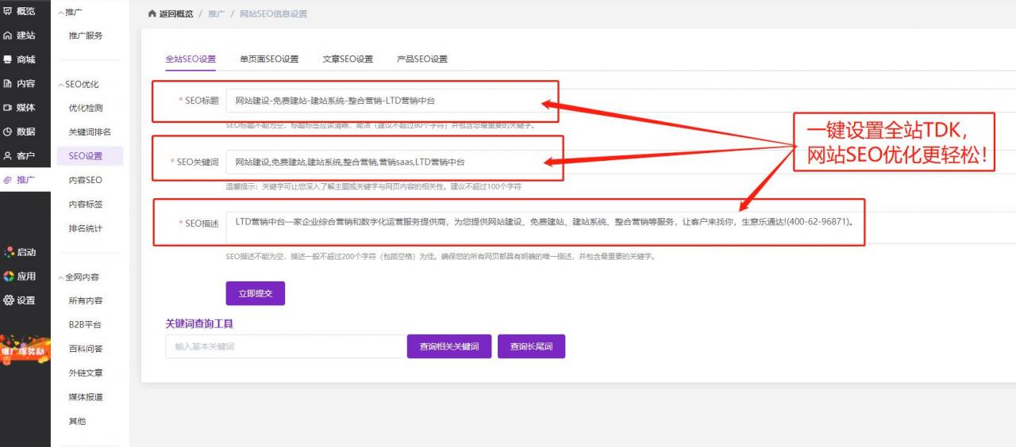The height and width of the screenshot is (447, 1016).
Task: Open 排名统计 menu item
Action: pos(86,228)
